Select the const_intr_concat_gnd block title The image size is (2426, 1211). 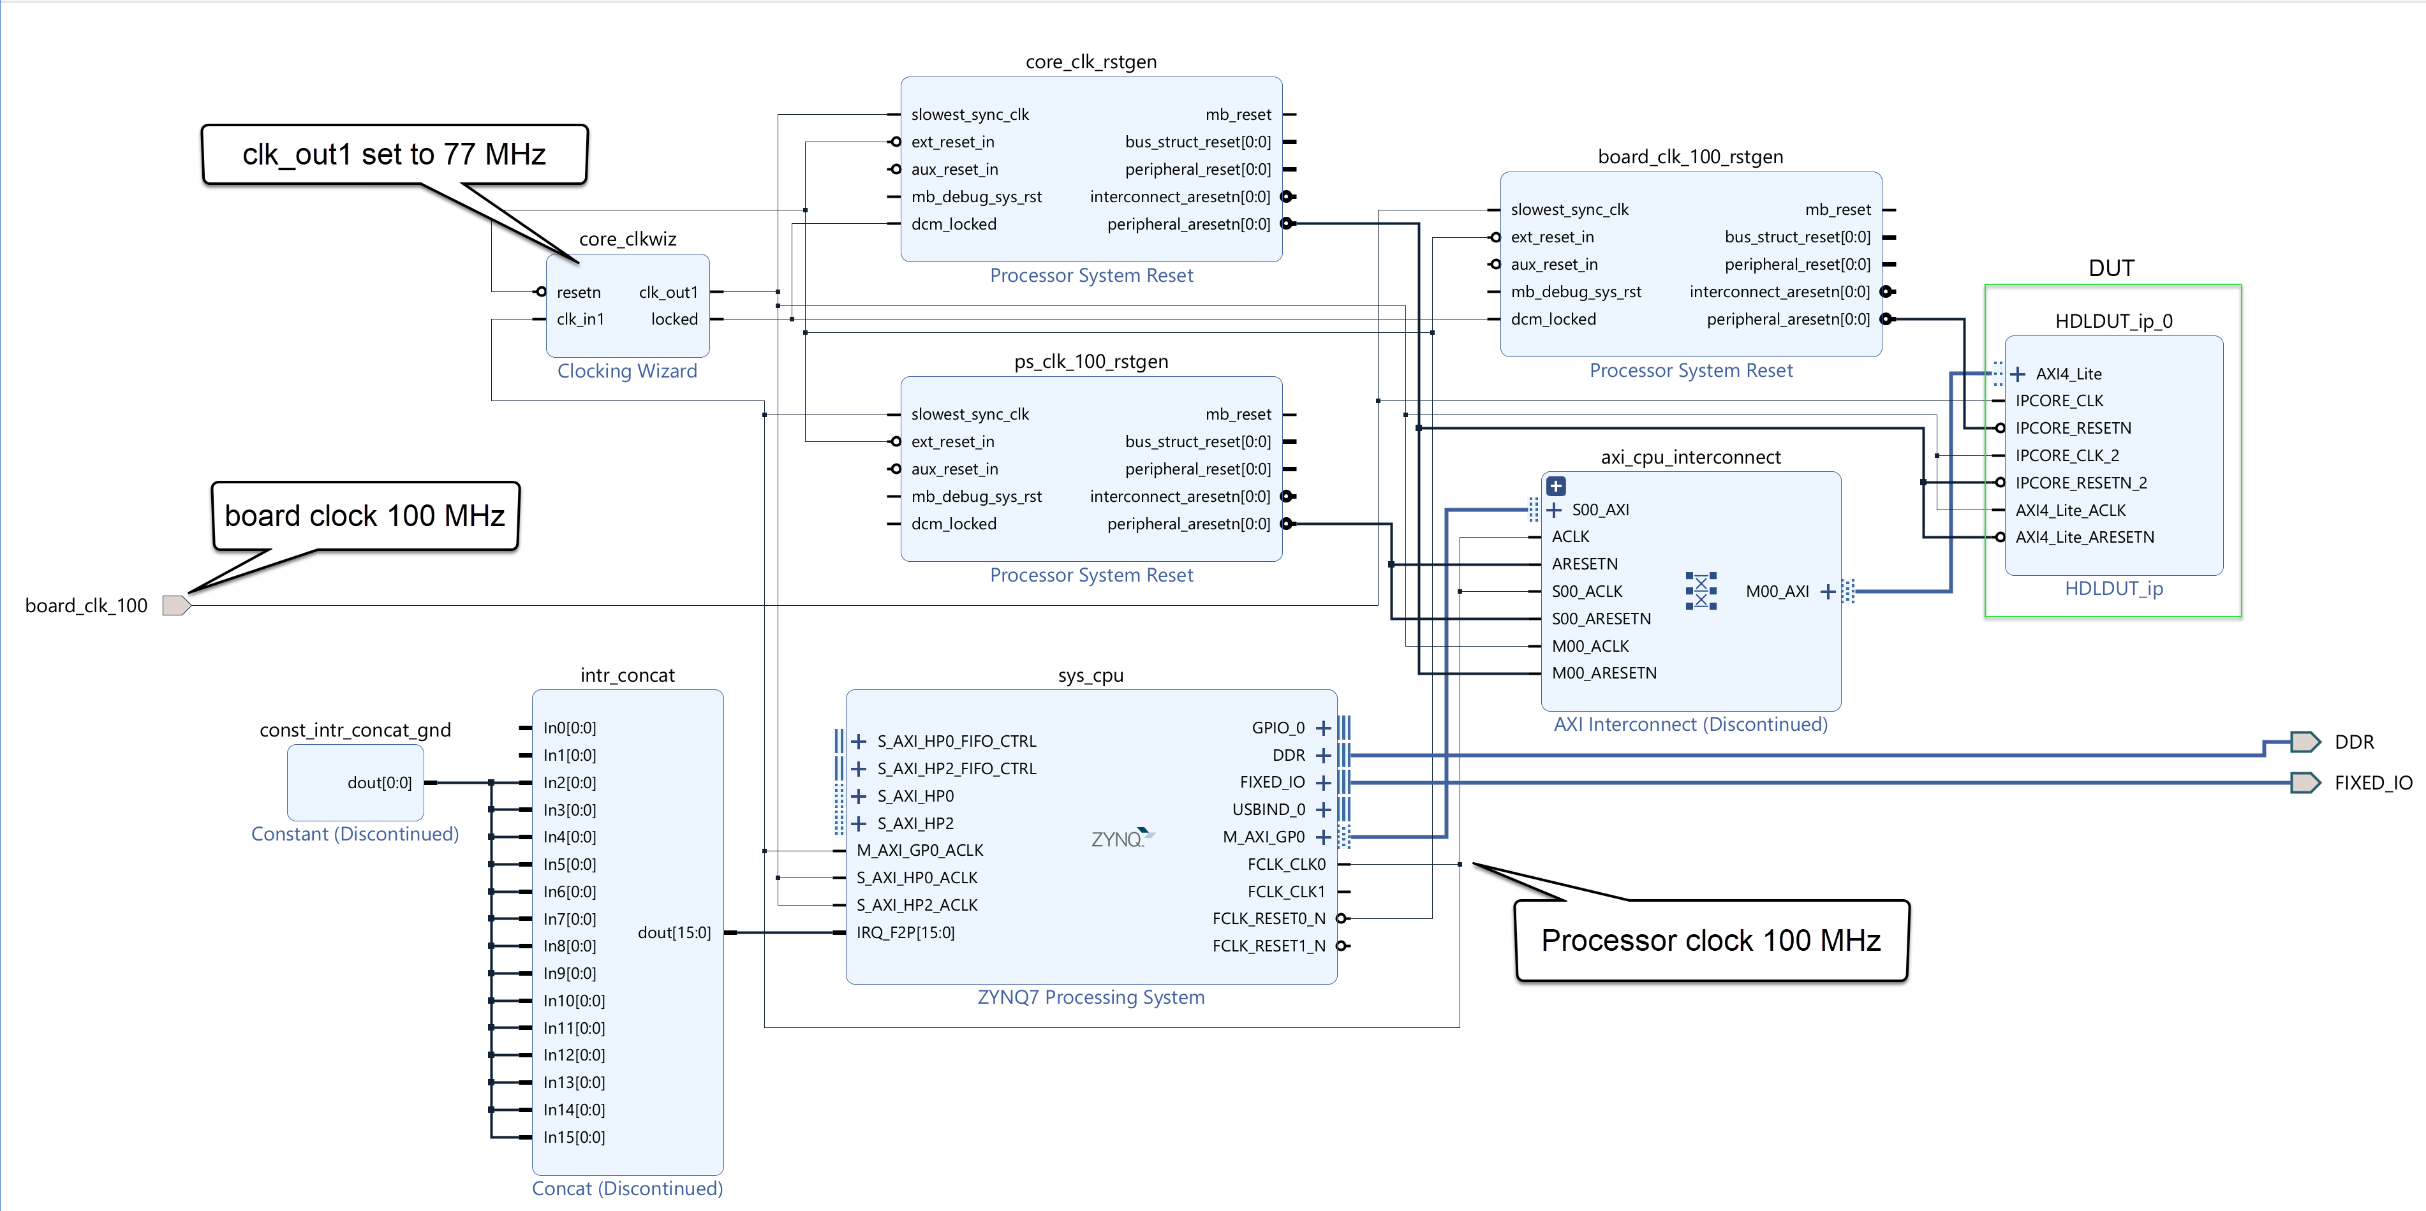[x=355, y=730]
